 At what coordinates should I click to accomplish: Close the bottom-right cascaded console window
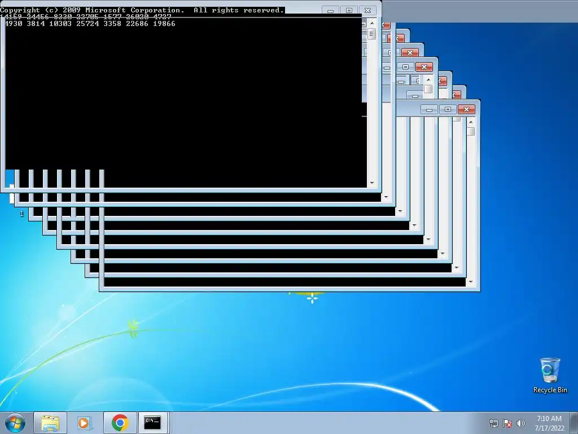tap(466, 110)
